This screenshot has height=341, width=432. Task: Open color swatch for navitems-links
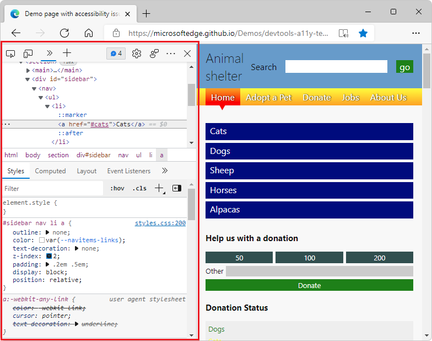click(x=42, y=241)
